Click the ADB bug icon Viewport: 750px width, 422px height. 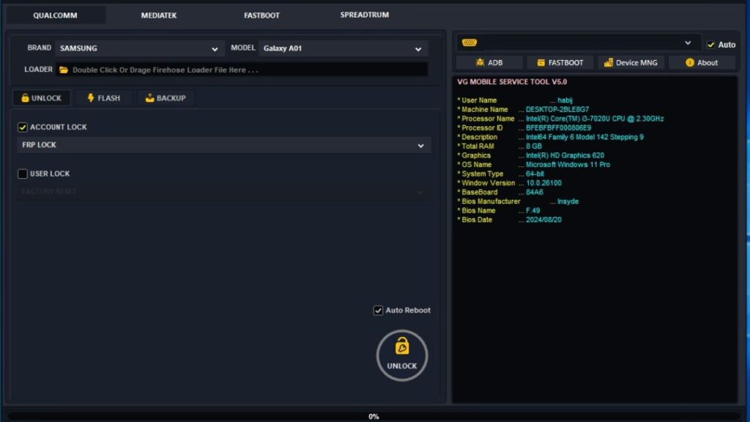point(480,62)
